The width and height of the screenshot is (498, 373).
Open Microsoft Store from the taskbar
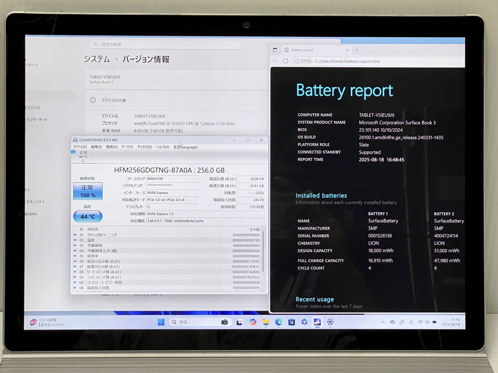tap(292, 322)
